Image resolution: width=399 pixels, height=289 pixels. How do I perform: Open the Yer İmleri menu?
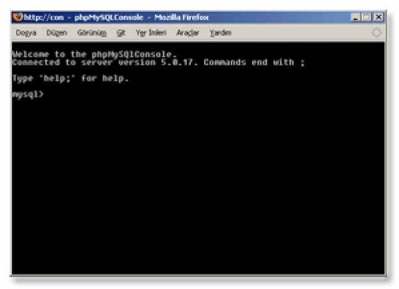pos(151,33)
